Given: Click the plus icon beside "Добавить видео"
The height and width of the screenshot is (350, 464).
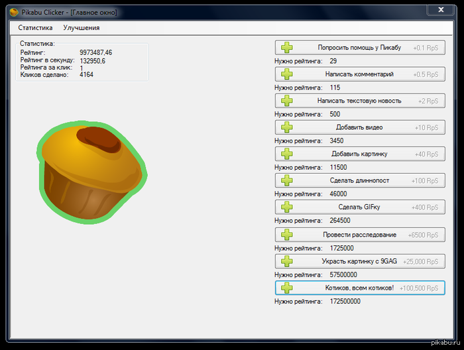Looking at the screenshot, I should coord(286,127).
